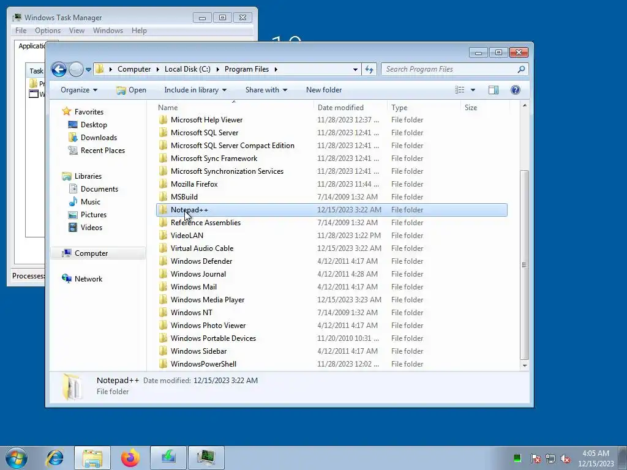Sort by Name column header
The image size is (627, 470).
tap(234, 108)
